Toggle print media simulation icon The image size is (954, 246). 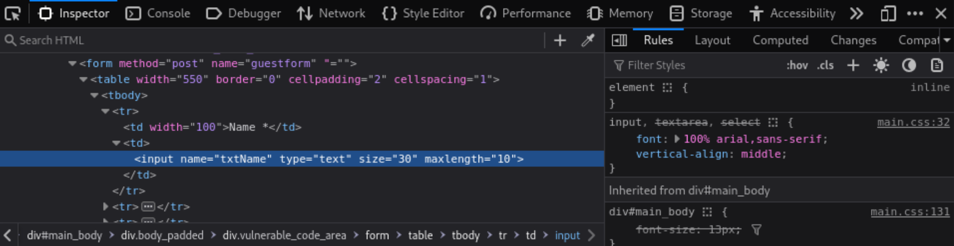tap(937, 65)
